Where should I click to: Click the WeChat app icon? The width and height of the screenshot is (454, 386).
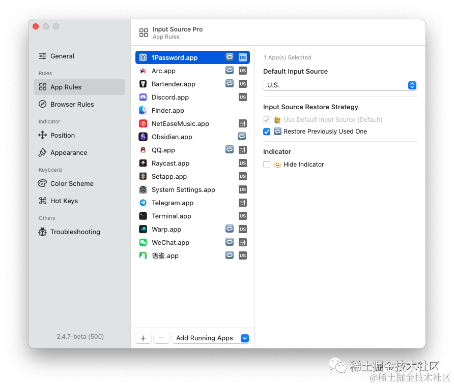point(143,242)
